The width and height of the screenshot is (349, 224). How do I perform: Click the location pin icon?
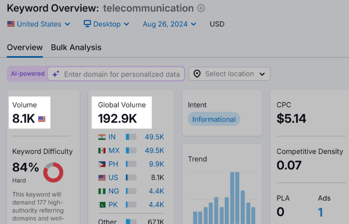(x=196, y=74)
